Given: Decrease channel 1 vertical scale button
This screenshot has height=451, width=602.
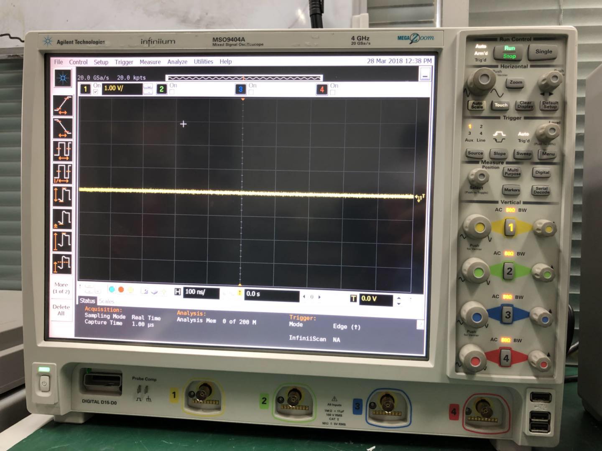Looking at the screenshot, I should [x=148, y=92].
